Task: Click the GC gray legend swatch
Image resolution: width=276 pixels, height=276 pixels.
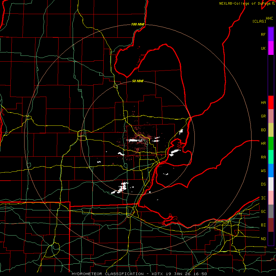Action: [271, 211]
